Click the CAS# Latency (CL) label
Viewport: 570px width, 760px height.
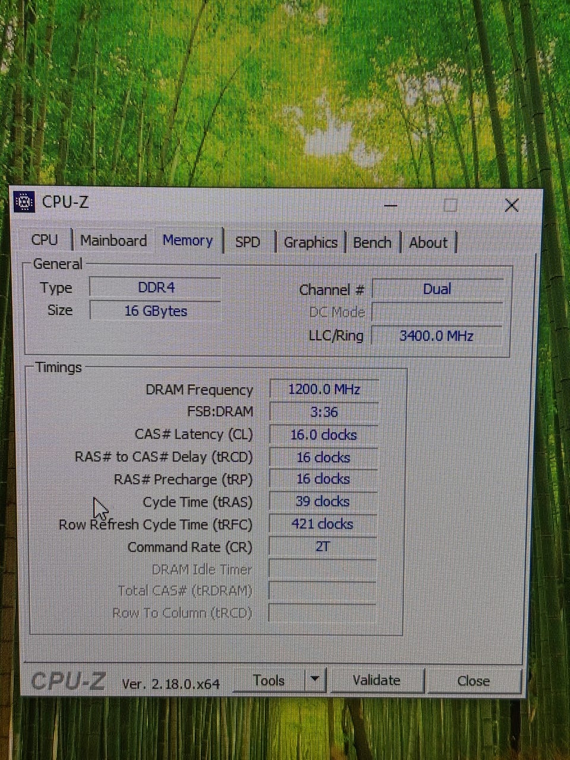pyautogui.click(x=194, y=435)
